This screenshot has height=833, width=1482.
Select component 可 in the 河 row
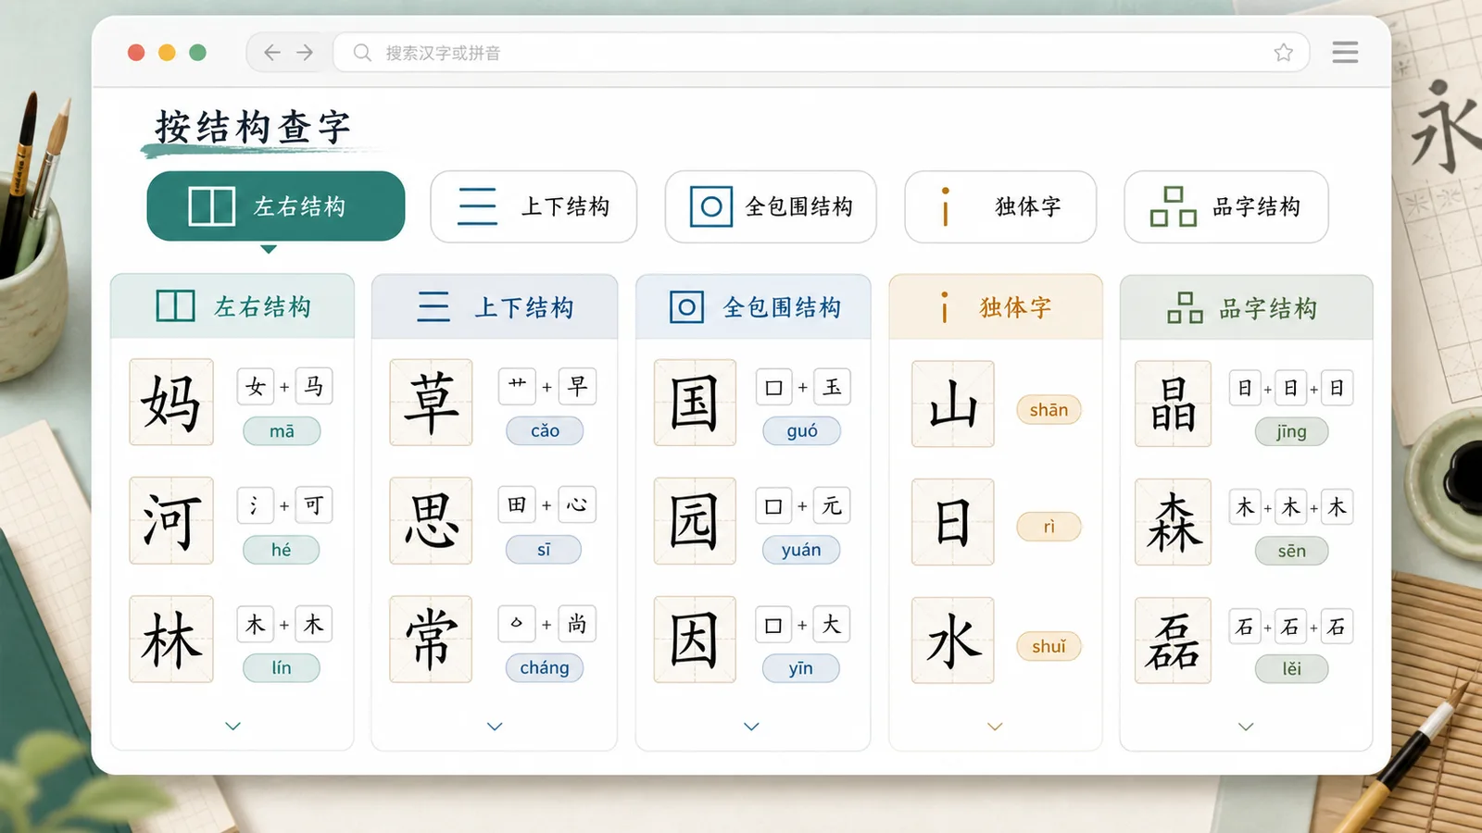coord(314,505)
